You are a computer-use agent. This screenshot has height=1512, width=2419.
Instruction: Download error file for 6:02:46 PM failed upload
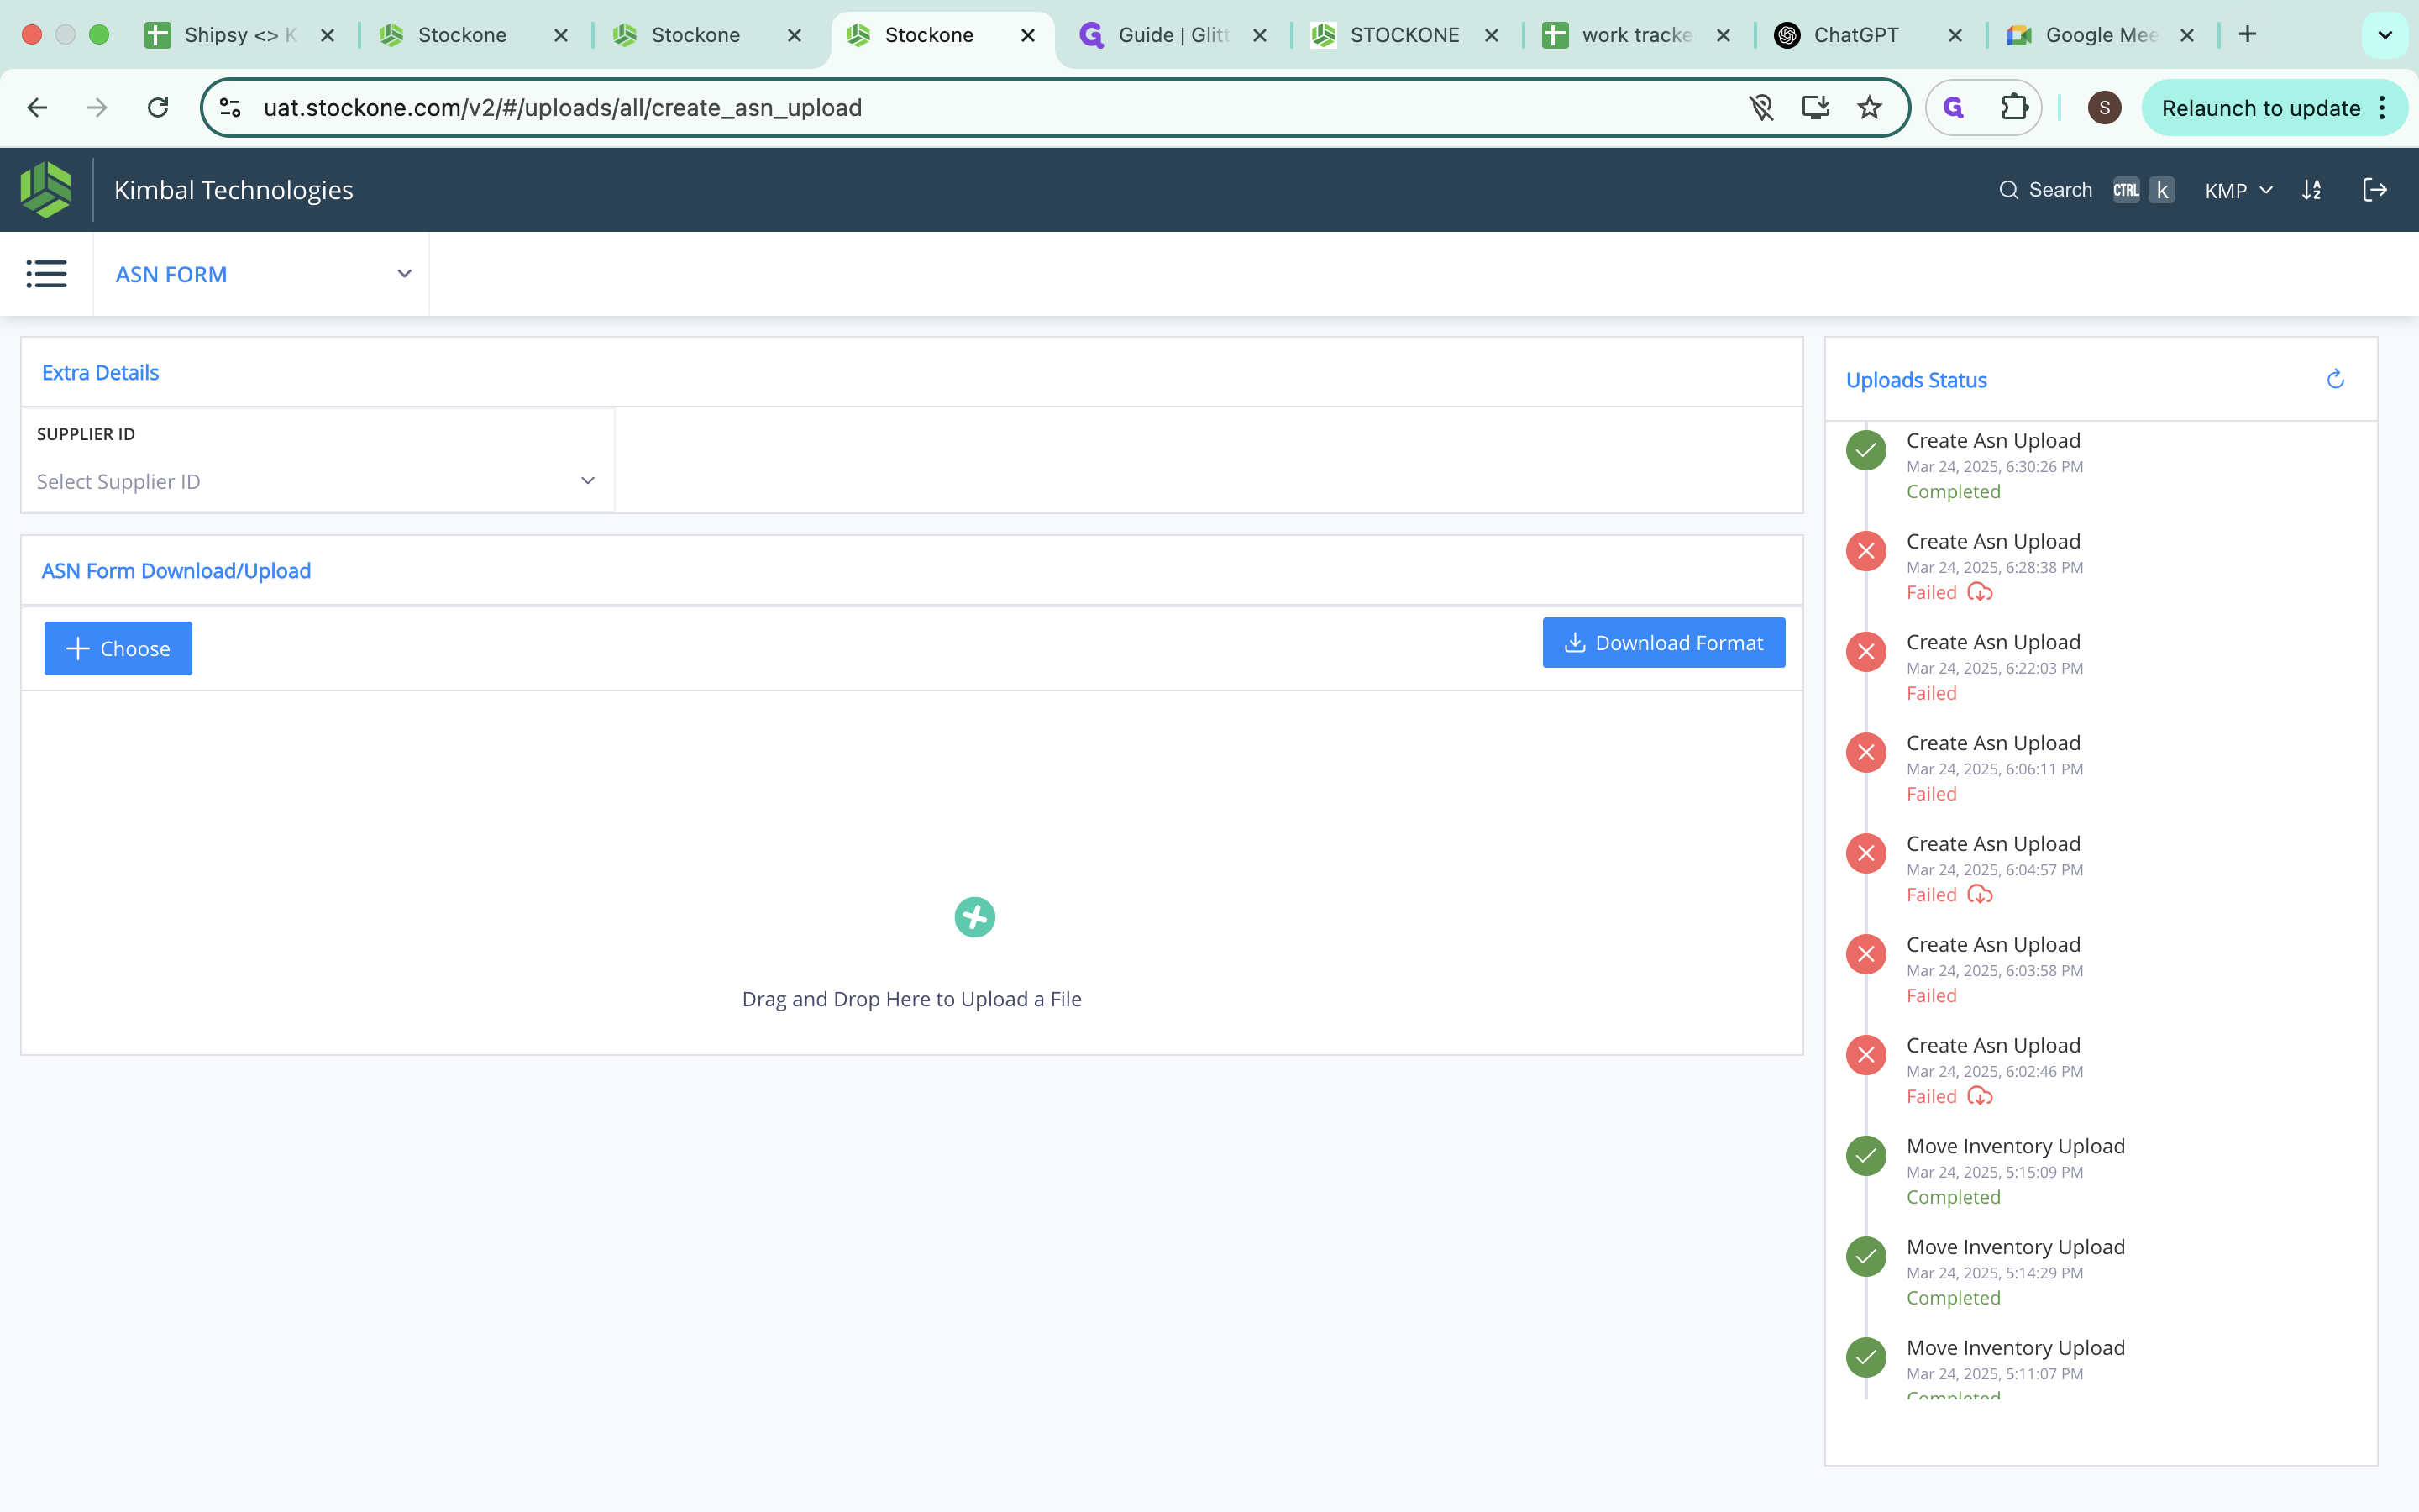tap(1979, 1097)
